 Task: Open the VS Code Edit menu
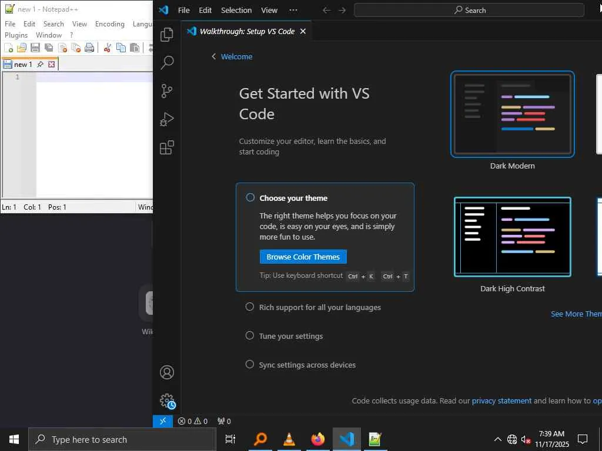(205, 11)
